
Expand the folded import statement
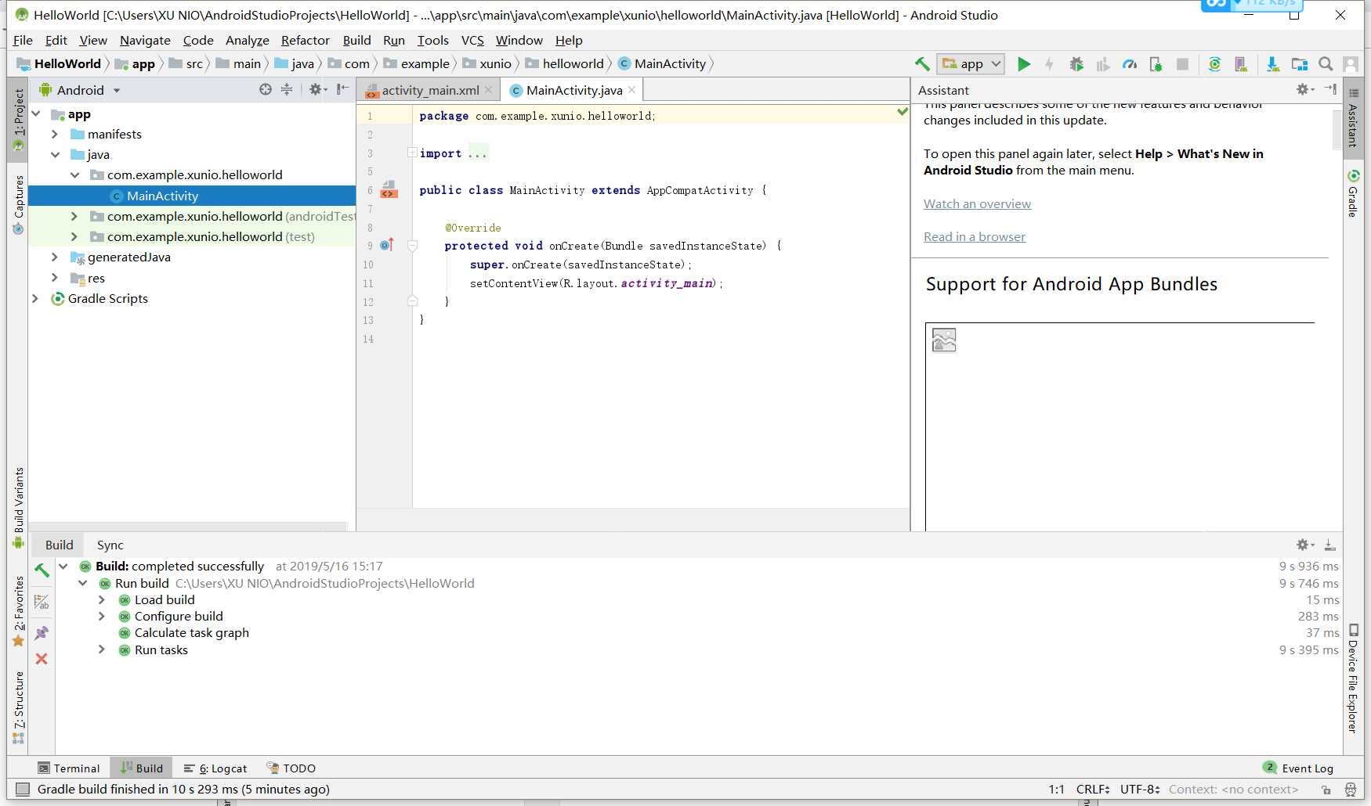coord(411,153)
